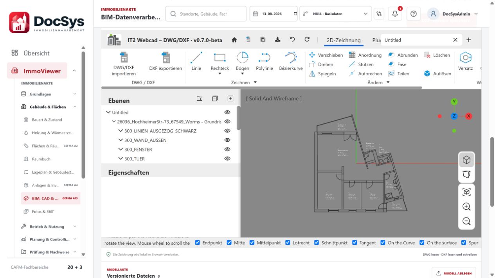The image size is (495, 278).
Task: Collapse the Untitled tree node
Action: click(108, 112)
